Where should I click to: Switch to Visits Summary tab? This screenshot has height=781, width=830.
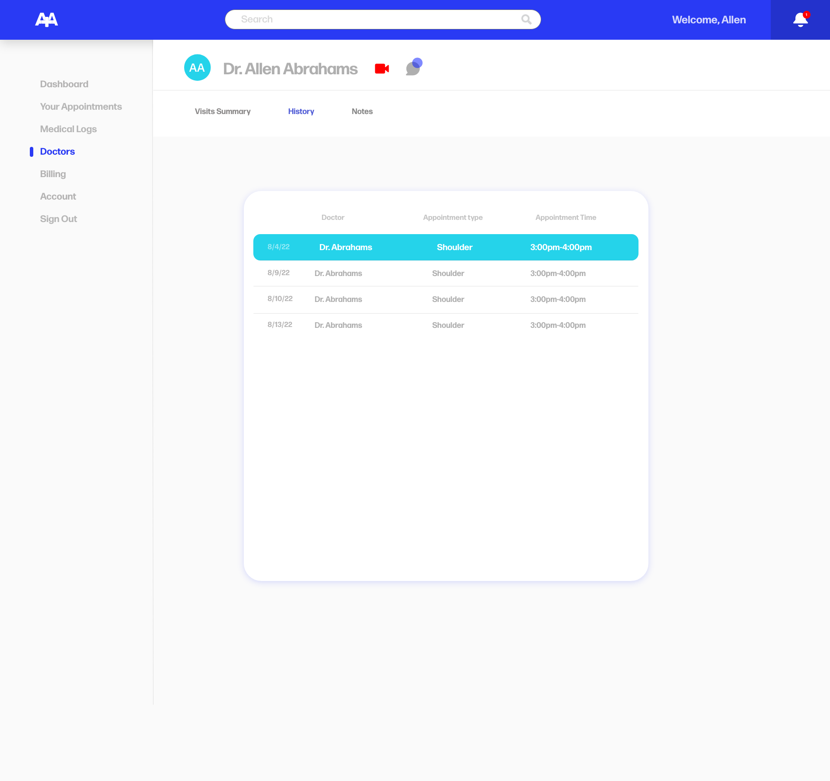[223, 111]
